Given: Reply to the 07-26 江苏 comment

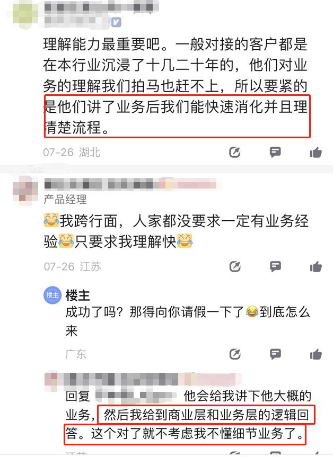Looking at the screenshot, I should click(275, 266).
